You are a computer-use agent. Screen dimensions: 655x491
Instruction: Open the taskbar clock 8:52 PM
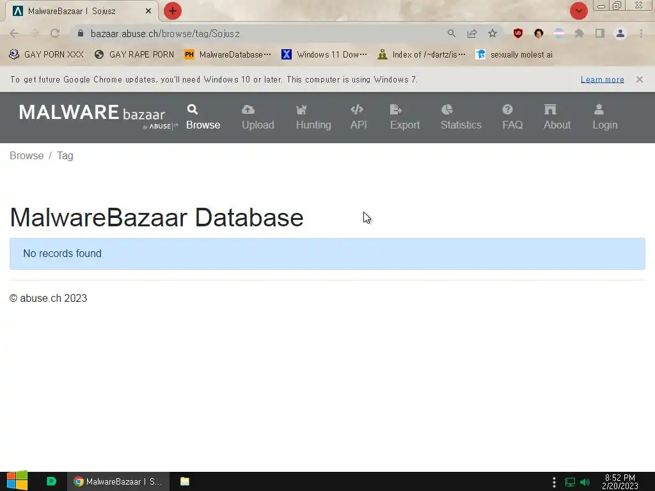(620, 481)
